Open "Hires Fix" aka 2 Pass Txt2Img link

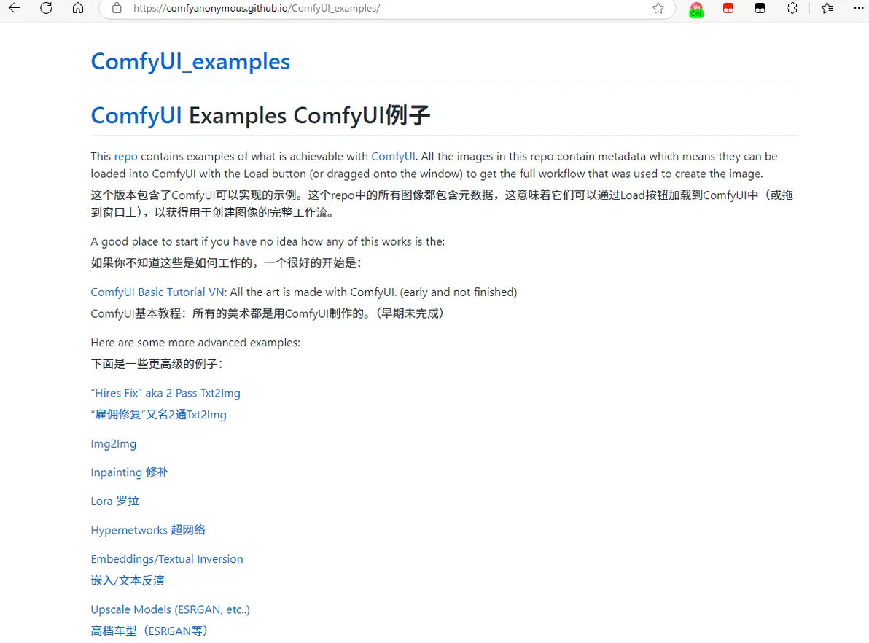165,393
